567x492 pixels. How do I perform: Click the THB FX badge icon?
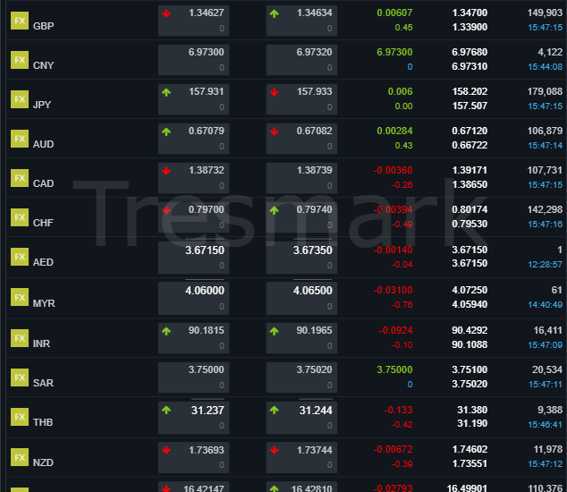tap(20, 417)
